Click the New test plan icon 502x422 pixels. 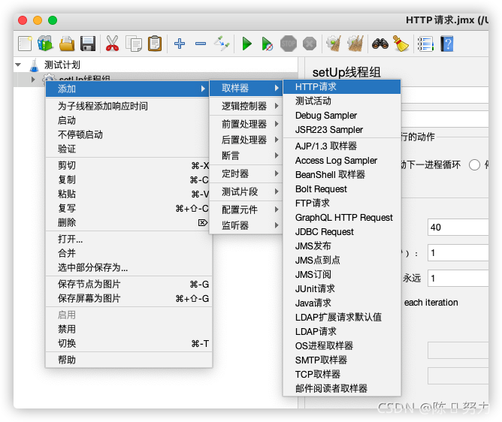(x=25, y=44)
